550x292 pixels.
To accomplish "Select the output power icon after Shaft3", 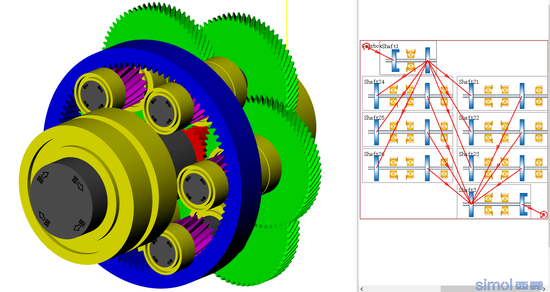I will tap(543, 214).
